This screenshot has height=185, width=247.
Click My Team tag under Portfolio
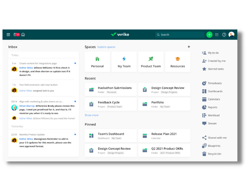165,107
